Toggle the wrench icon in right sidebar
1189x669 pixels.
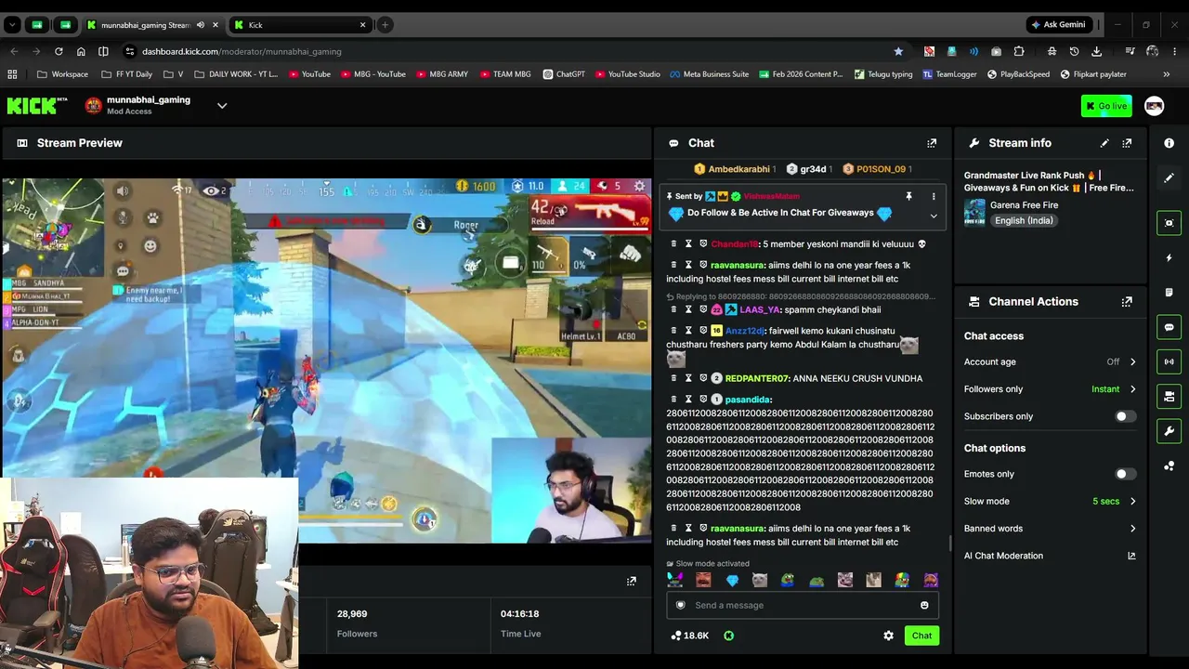[1169, 431]
